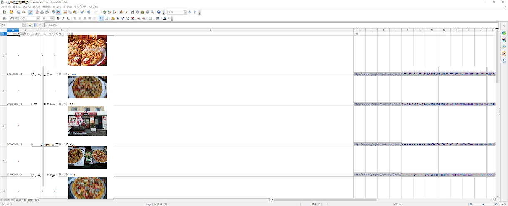The width and height of the screenshot is (508, 206).
Task: Click the Save document icon
Action: click(x=19, y=12)
